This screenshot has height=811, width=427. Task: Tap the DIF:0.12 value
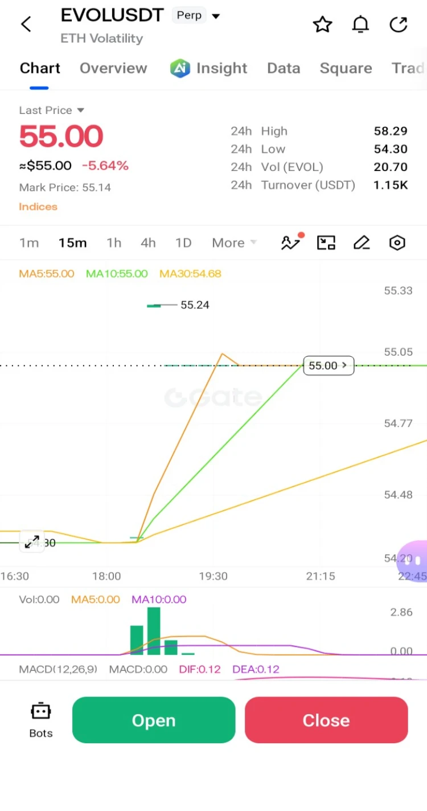point(200,669)
